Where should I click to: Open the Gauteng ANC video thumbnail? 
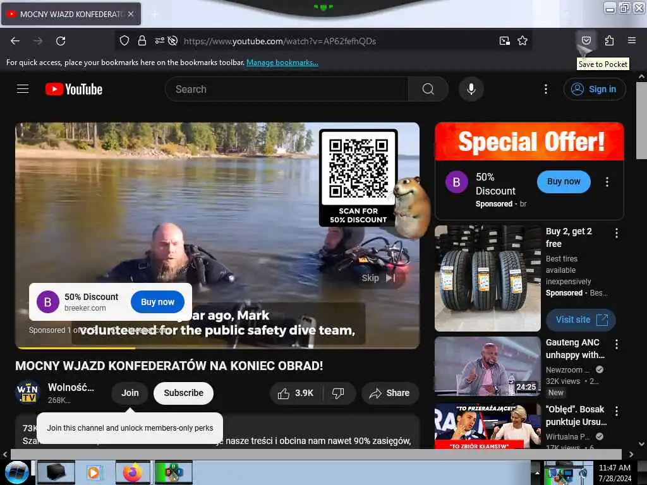[x=487, y=366]
